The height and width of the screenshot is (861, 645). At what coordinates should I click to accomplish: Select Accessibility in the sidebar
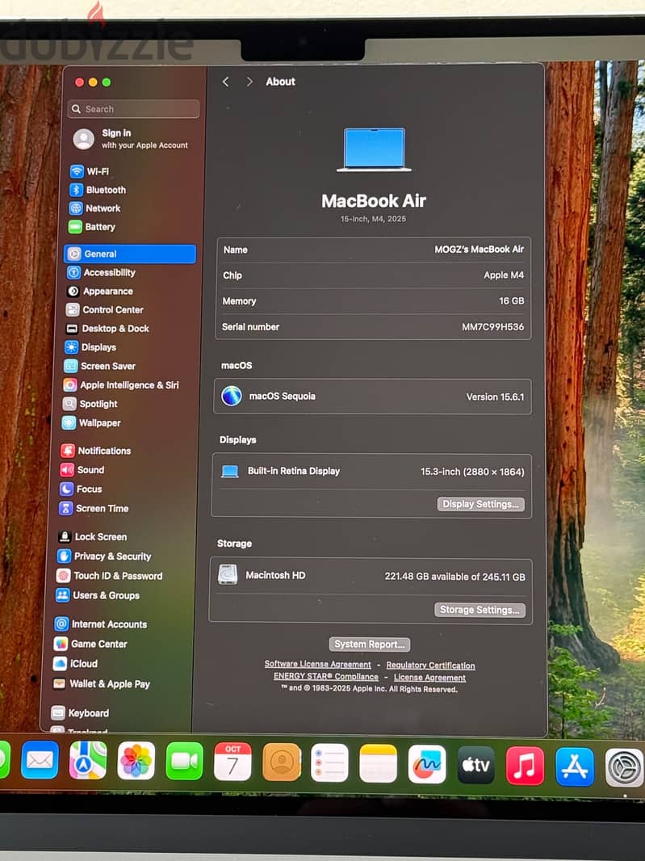pyautogui.click(x=101, y=273)
